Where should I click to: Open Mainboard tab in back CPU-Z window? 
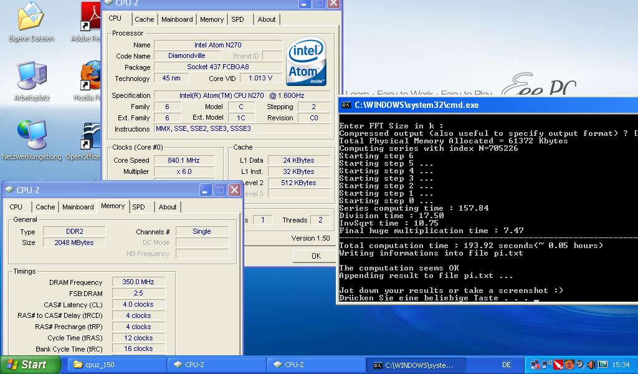click(177, 19)
